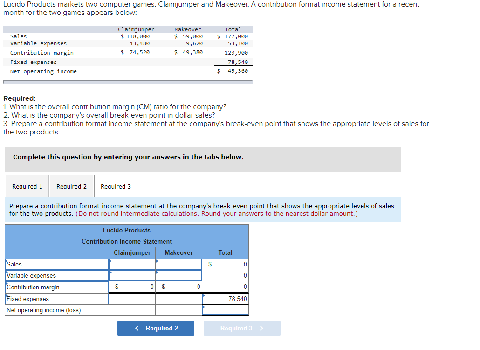
Task: Open the Variable expenses row label dropdown
Action: tap(57, 275)
